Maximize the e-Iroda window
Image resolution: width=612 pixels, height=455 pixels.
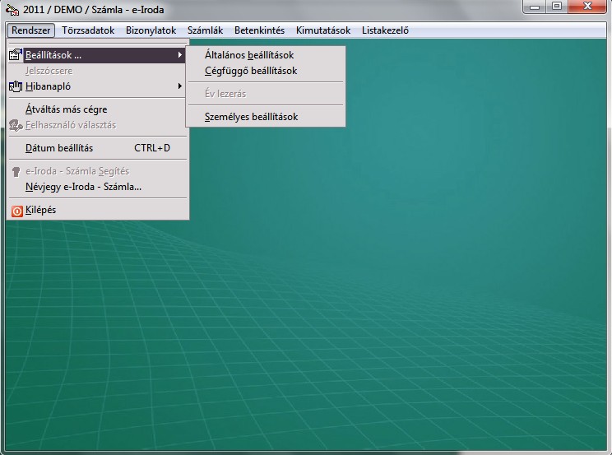(557, 7)
